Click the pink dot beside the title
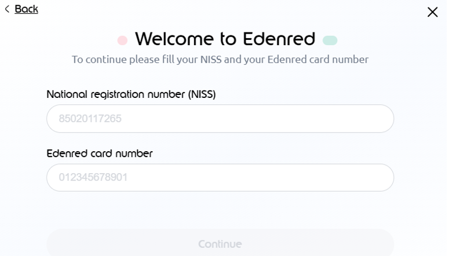 point(122,40)
